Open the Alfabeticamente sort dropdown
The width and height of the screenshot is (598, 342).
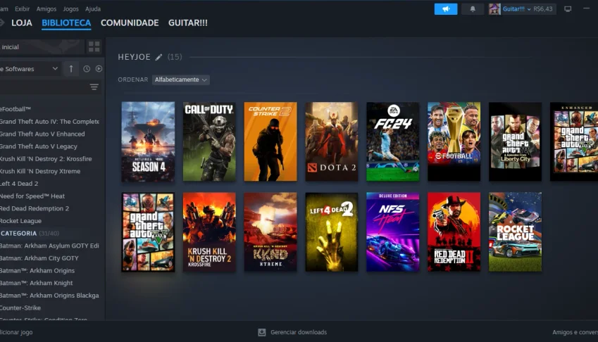pyautogui.click(x=181, y=80)
